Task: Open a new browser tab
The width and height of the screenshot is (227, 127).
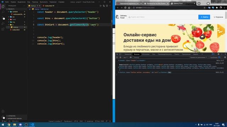Action: pyautogui.click(x=199, y=4)
